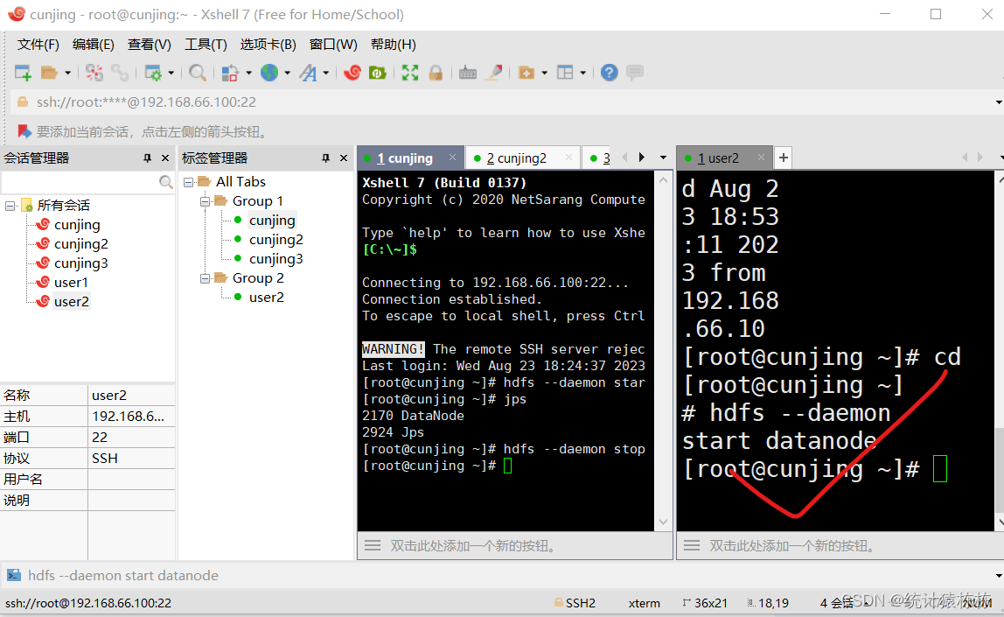
Task: Click the keyboard key-mapping toolbar icon
Action: point(468,73)
